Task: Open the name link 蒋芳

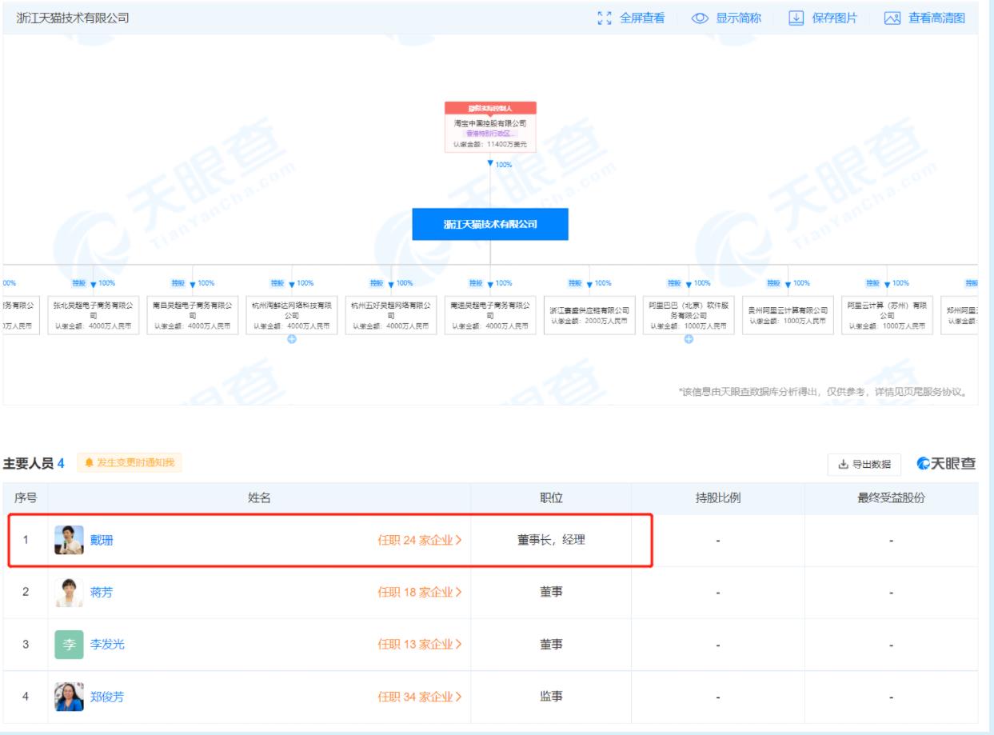Action: click(x=102, y=592)
